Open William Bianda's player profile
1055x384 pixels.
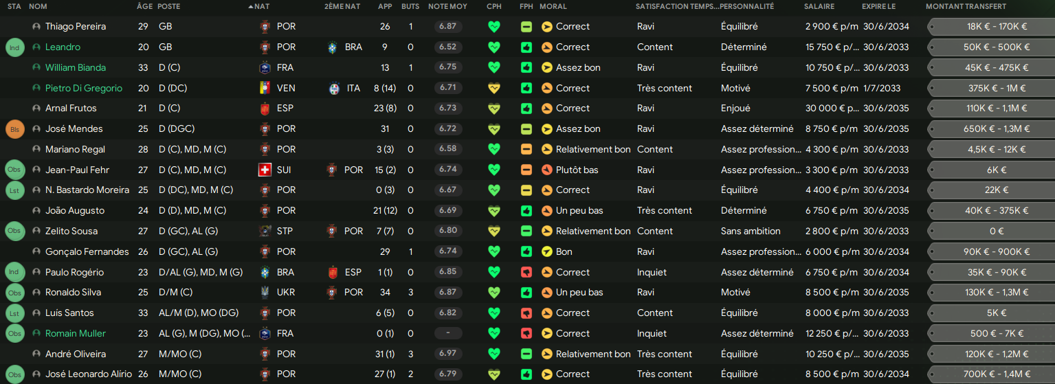(76, 68)
